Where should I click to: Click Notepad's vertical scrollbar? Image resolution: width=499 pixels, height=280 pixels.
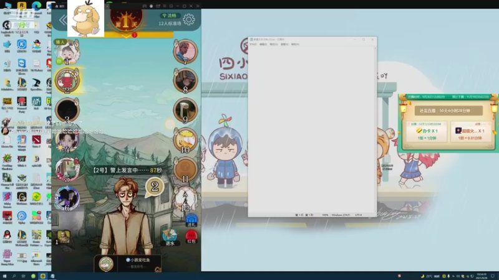pyautogui.click(x=375, y=129)
